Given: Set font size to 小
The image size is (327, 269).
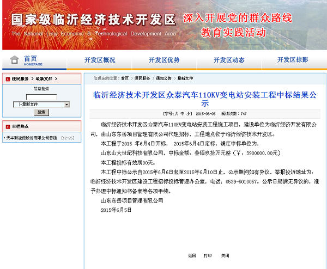Looking at the screenshot, I should pyautogui.click(x=189, y=114).
